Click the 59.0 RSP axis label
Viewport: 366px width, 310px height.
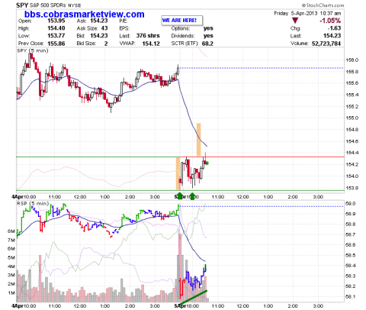point(351,204)
